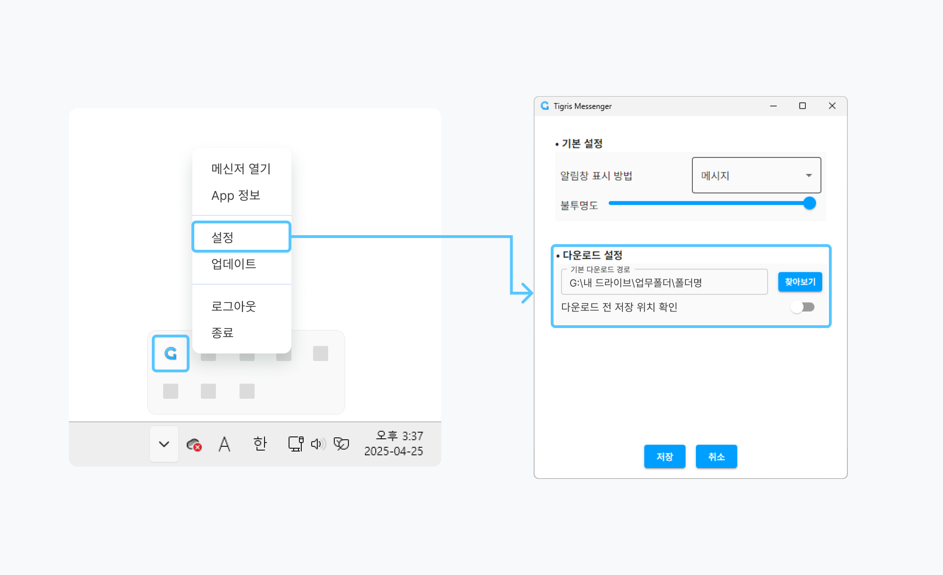Click the 한 Korean input indicator
This screenshot has width=943, height=575.
[x=260, y=444]
